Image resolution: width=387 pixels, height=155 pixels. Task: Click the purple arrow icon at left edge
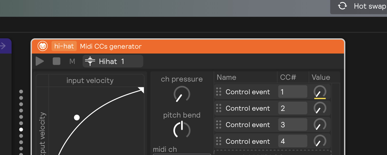[x=3, y=46]
